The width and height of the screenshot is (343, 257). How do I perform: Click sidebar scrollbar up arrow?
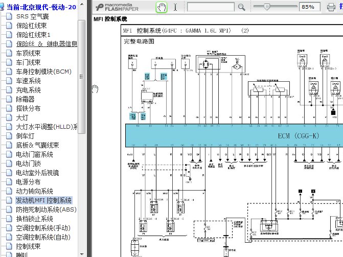pos(82,4)
